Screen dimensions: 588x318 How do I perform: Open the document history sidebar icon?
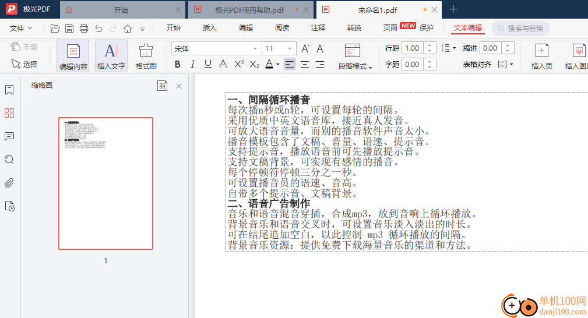pyautogui.click(x=9, y=206)
